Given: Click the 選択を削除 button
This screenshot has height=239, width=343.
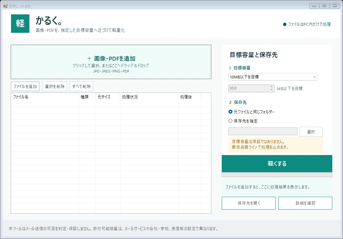Looking at the screenshot, I should point(55,86).
